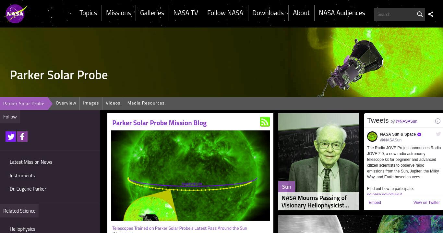This screenshot has height=233, width=443.
Task: Click the Parker Solar Probe Mission Blog heading
Action: click(x=159, y=123)
